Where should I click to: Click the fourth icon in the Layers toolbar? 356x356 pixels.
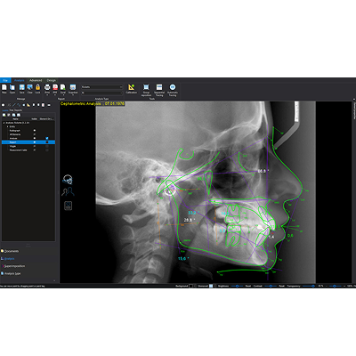click(x=19, y=115)
